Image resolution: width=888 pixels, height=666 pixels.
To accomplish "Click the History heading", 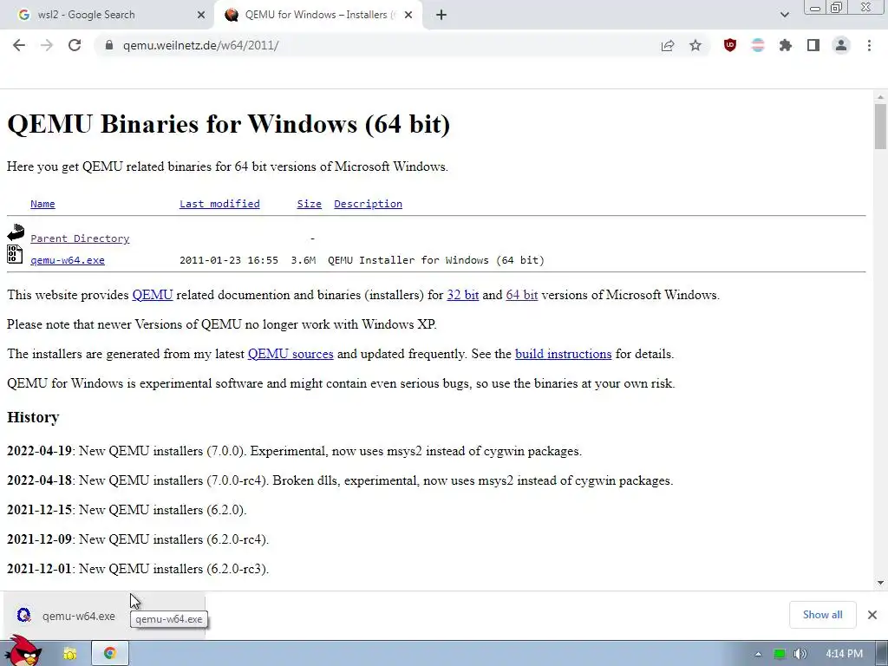I will [x=33, y=417].
